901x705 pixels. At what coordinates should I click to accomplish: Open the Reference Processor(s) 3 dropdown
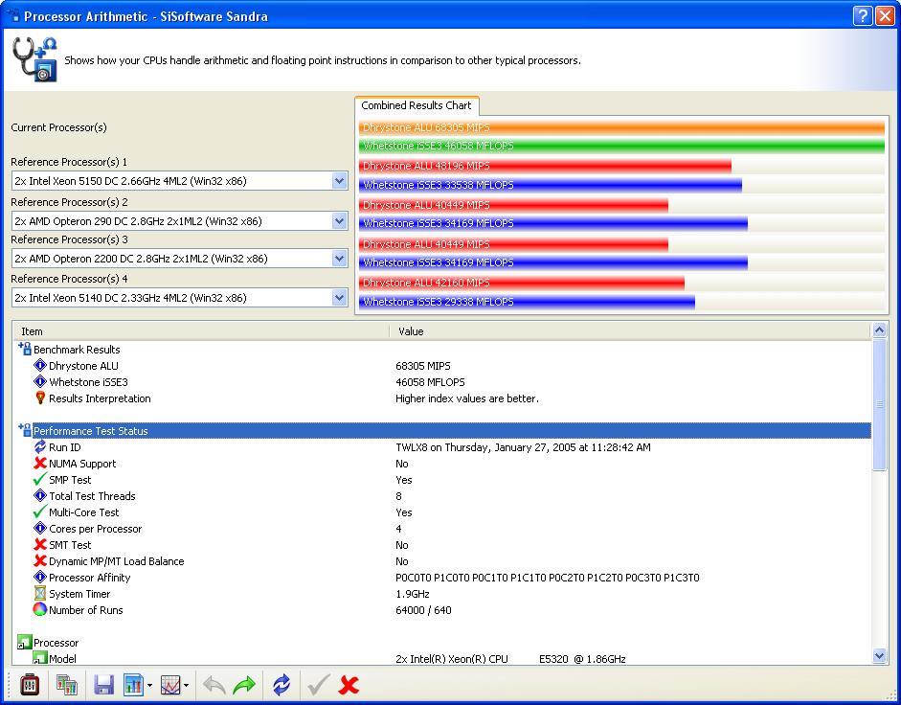339,259
